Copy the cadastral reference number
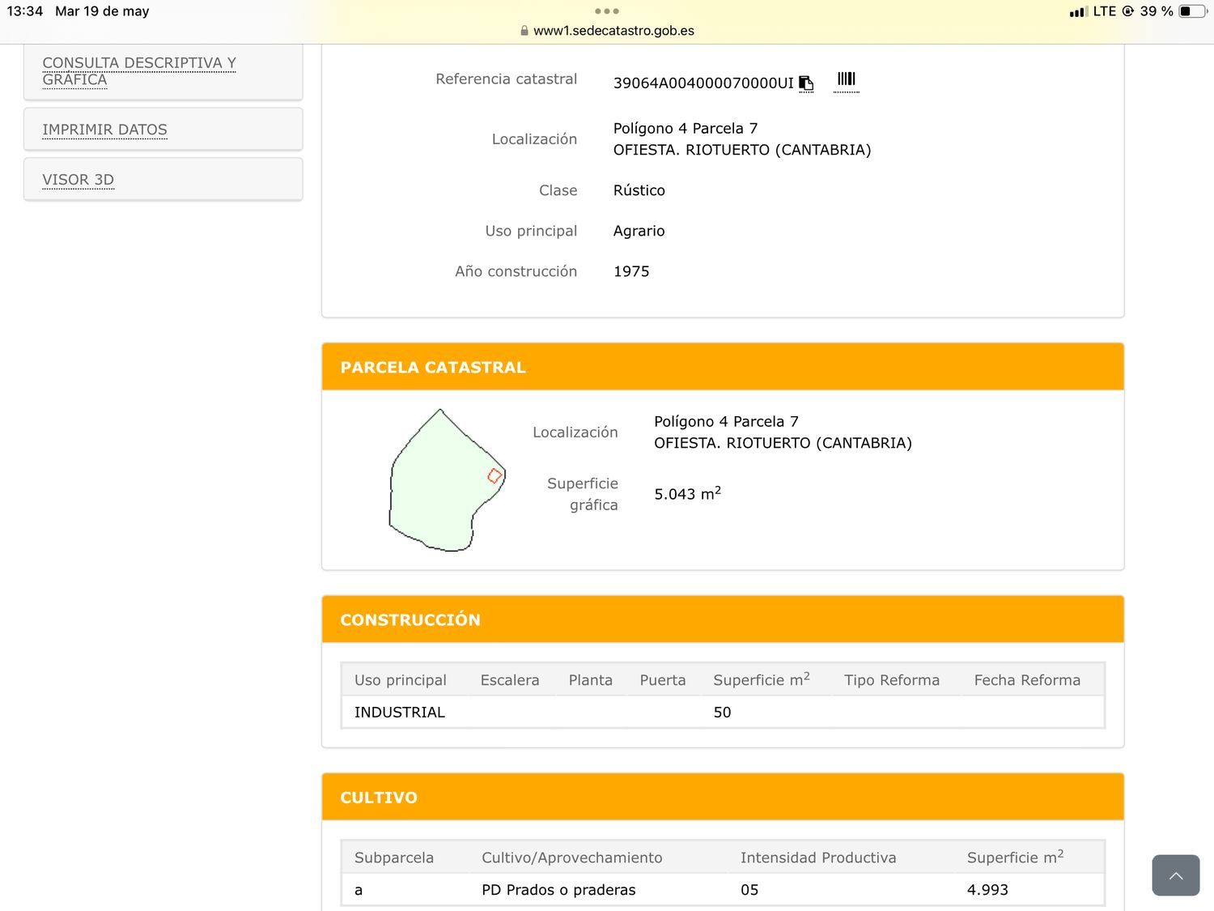The height and width of the screenshot is (911, 1214). (x=806, y=83)
